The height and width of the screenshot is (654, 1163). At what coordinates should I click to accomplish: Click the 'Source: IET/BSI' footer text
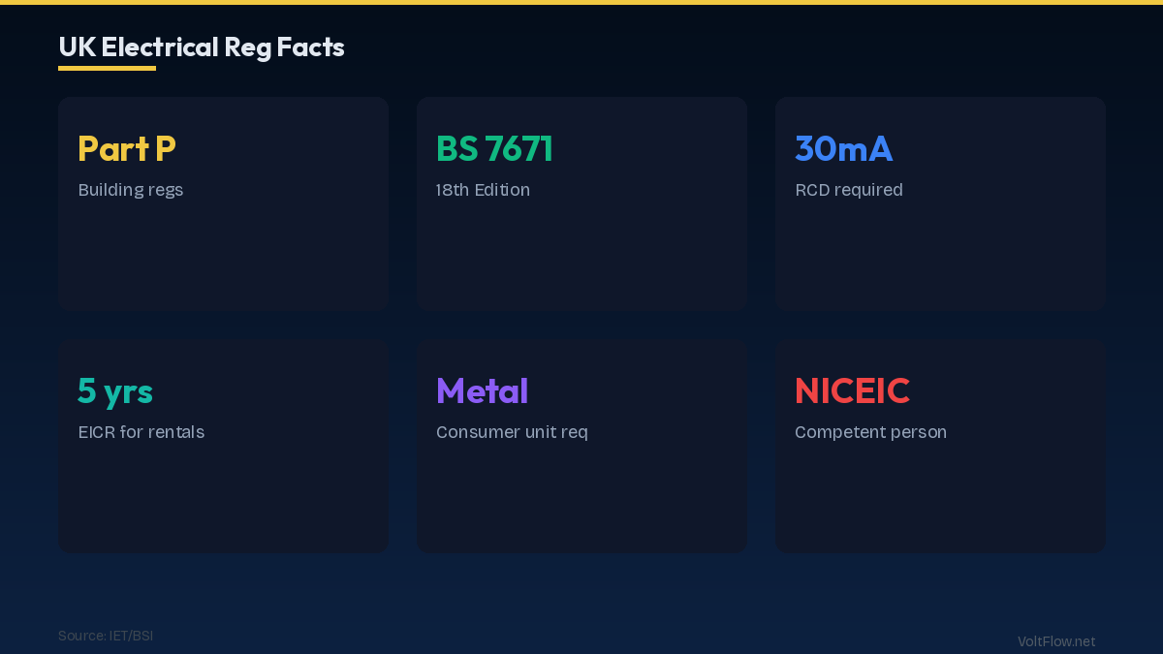106,636
